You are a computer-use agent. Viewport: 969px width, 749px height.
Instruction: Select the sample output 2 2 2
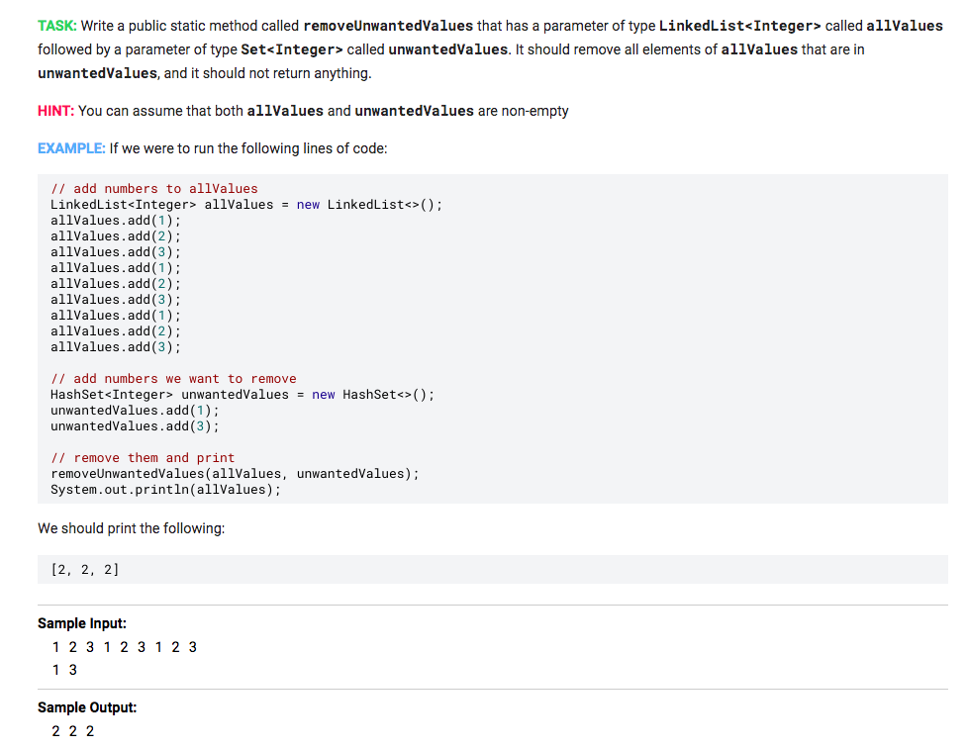(72, 731)
